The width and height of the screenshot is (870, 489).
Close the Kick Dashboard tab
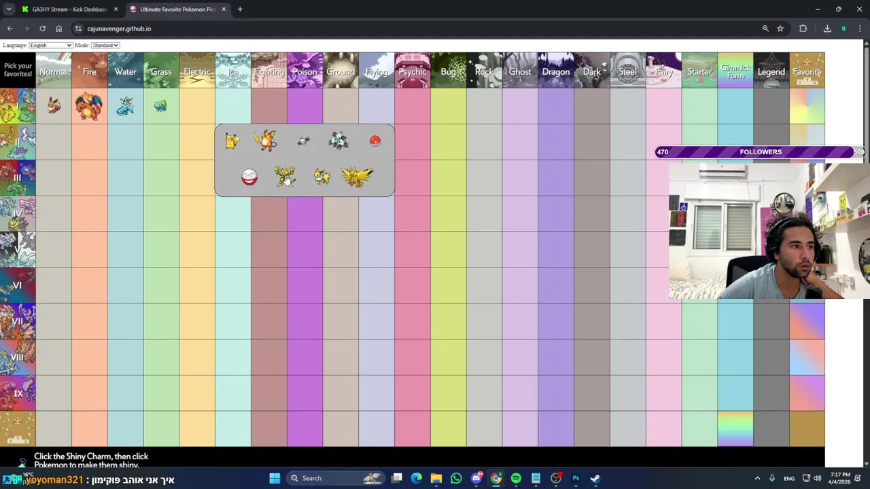(x=116, y=10)
